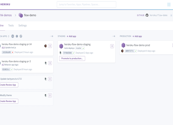
Task: Click Promote to production button
Action: 72,58
